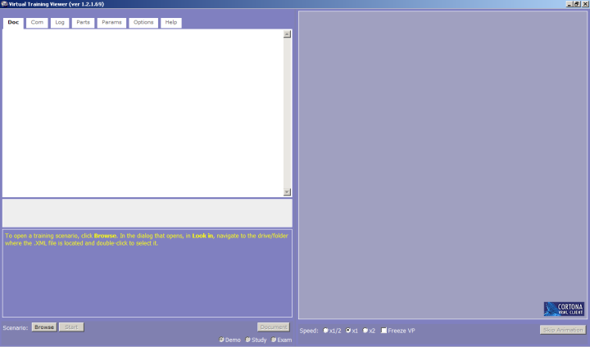
Task: Select the x1/2 speed option
Action: click(x=326, y=331)
